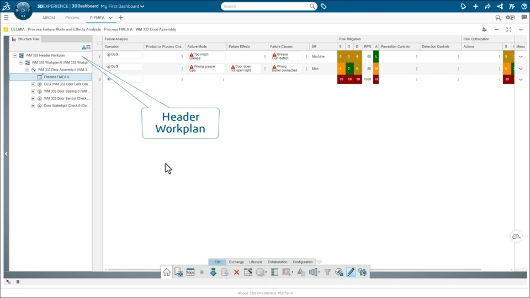This screenshot has width=530, height=298.
Task: Click the red-triangles table icon in toolbar
Action: tap(190, 272)
